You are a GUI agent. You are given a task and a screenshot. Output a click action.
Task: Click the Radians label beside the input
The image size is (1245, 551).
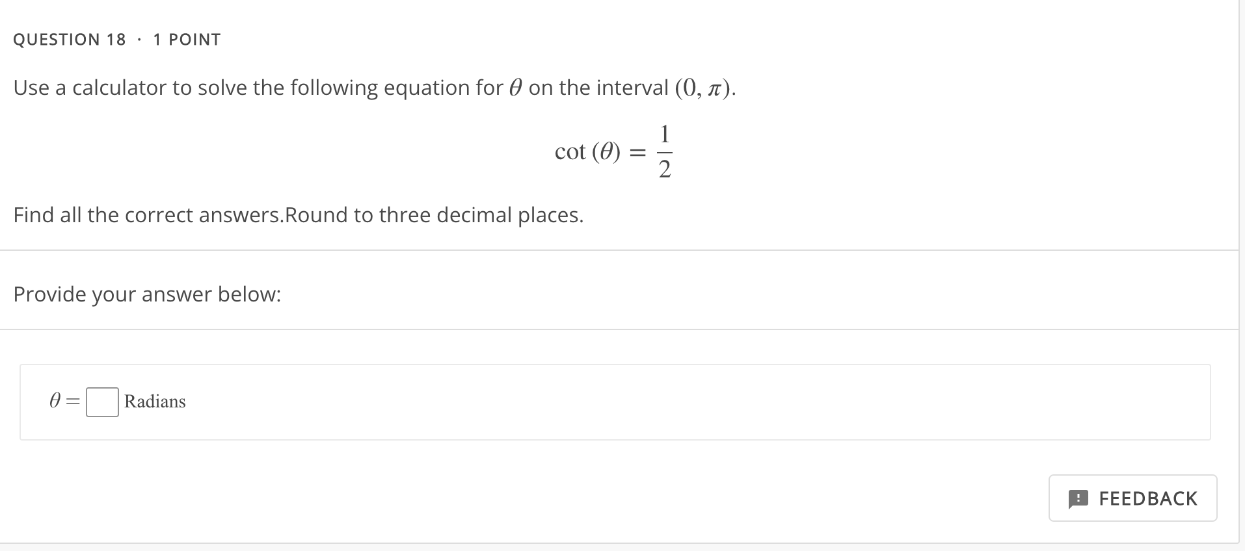(154, 402)
